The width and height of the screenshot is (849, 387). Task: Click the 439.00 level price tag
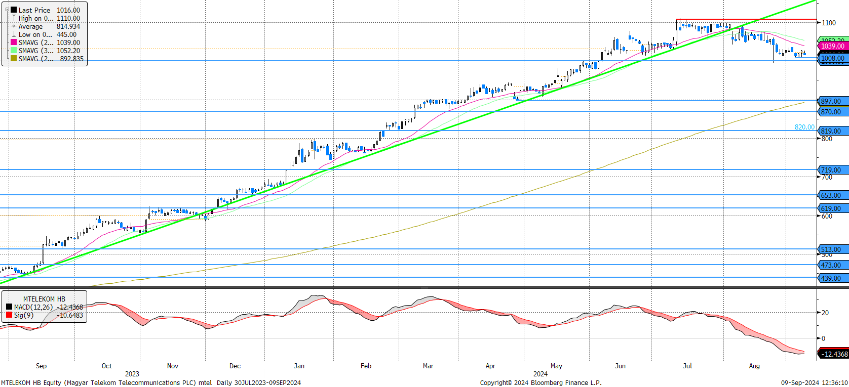pos(833,278)
